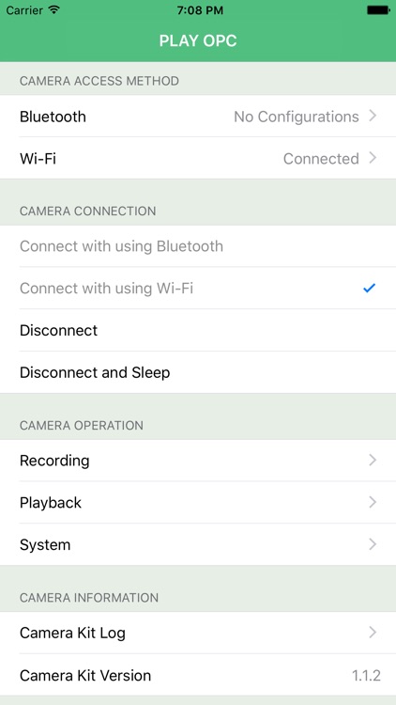Expand the Recording row chevron
Viewport: 396px width, 705px height.
[373, 460]
